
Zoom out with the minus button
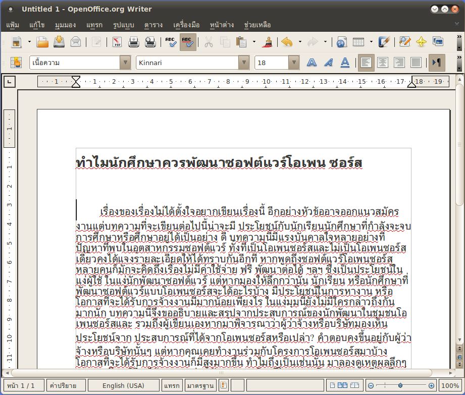click(x=371, y=385)
